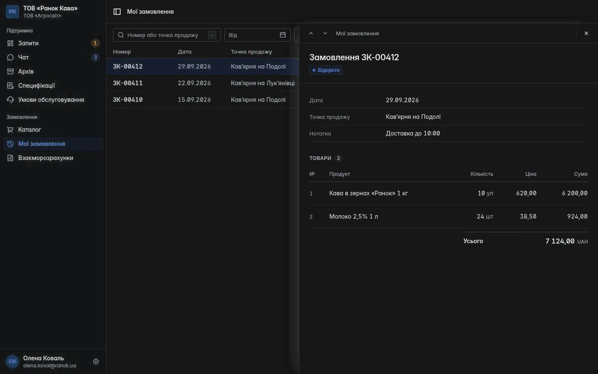Select order ЗК-00410 row
This screenshot has width=598, height=374.
pos(203,100)
